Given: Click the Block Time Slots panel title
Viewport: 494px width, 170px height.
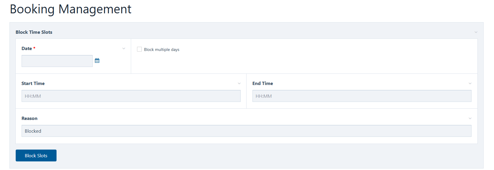Looking at the screenshot, I should 34,32.
